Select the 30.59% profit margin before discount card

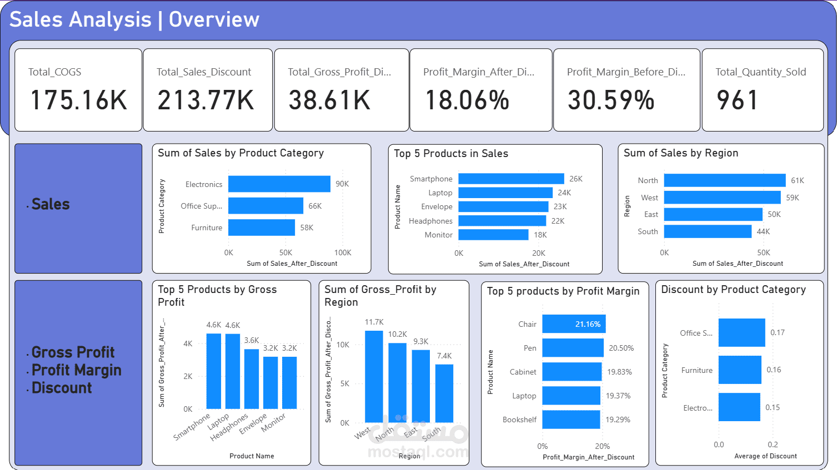click(627, 90)
